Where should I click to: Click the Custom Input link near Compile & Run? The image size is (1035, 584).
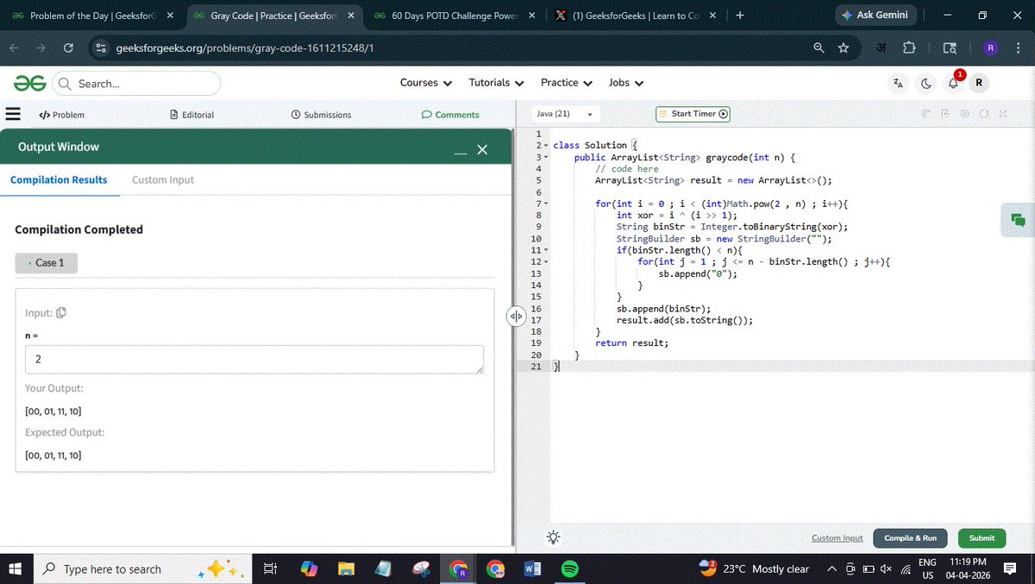(837, 538)
